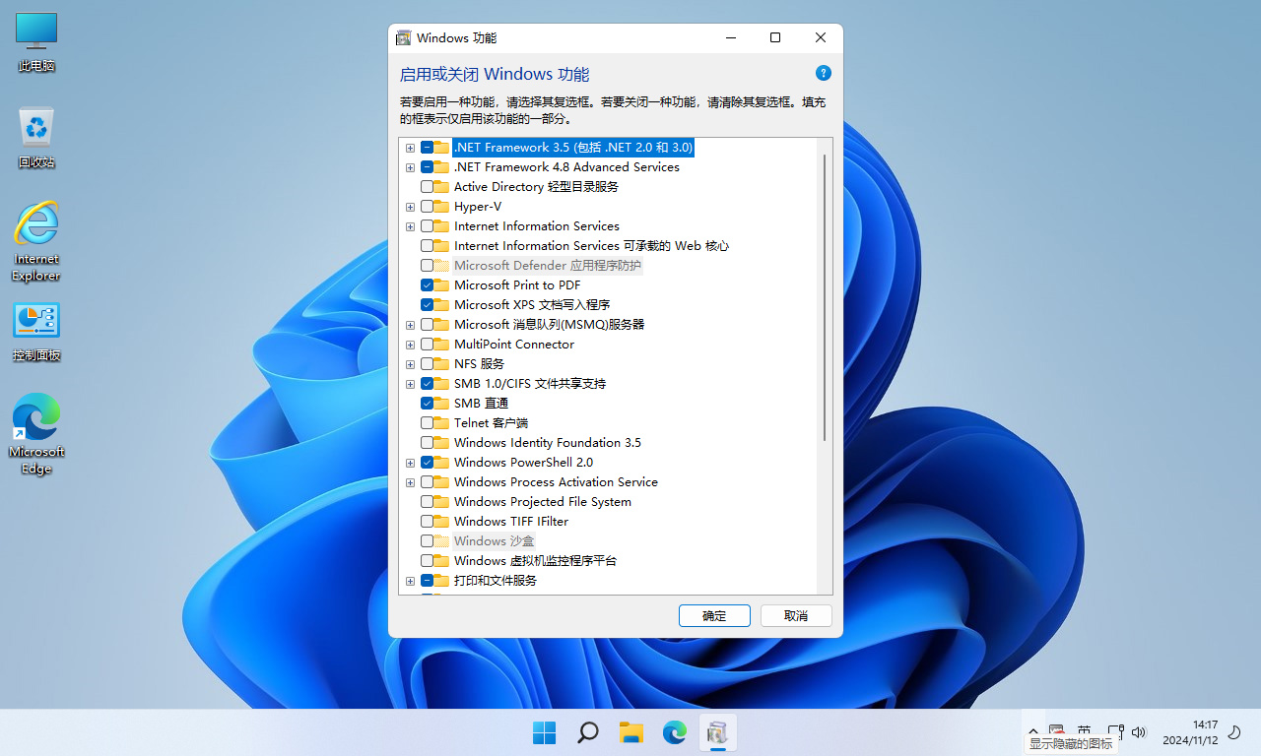Enable the Telnet 客户端 checkbox
Viewport: 1261px width, 756px height.
click(x=427, y=423)
